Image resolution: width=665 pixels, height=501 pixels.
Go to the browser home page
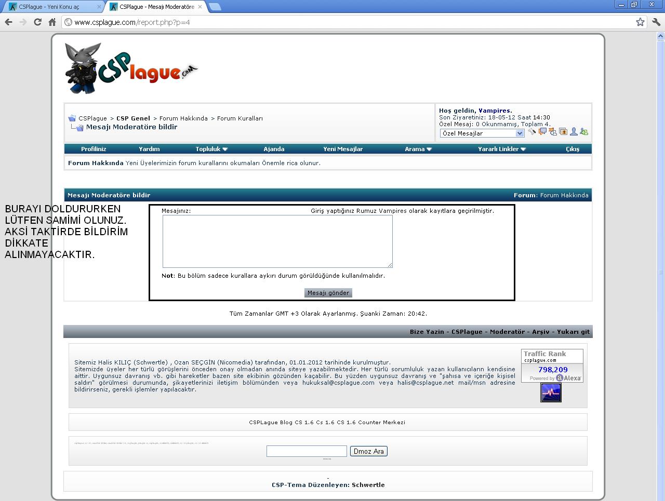tap(52, 22)
